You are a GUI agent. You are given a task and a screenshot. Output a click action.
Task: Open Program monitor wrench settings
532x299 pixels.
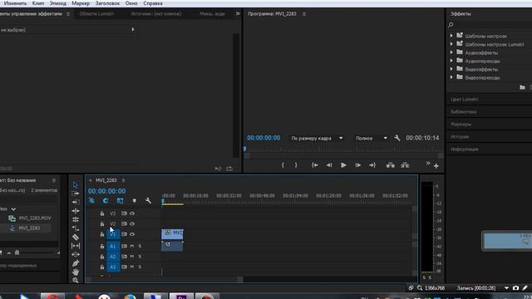(397, 138)
